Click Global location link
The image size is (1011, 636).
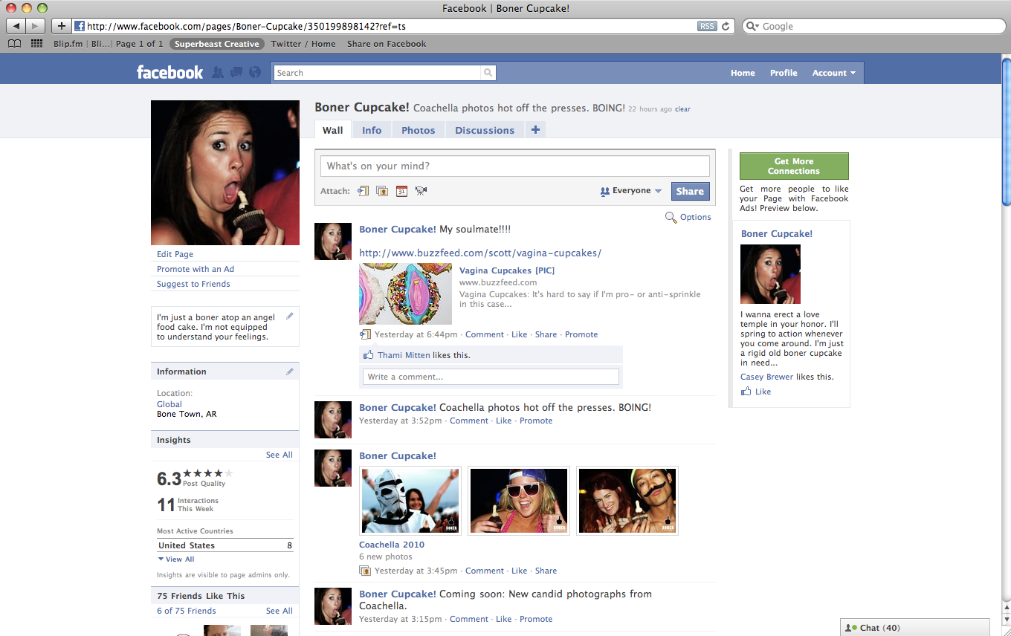169,404
